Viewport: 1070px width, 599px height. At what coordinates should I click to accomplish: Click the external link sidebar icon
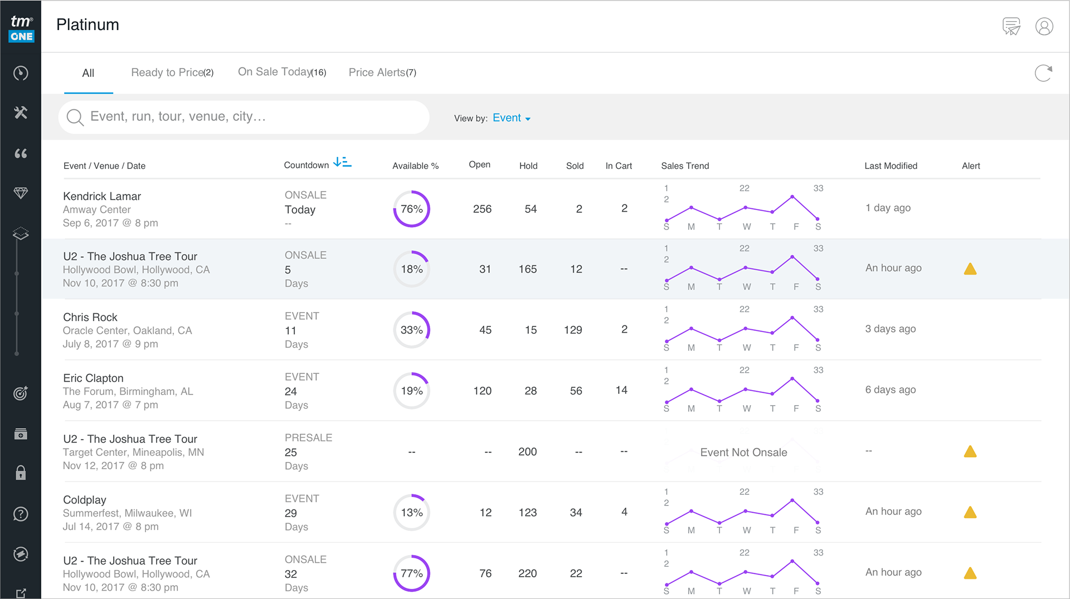pyautogui.click(x=21, y=593)
